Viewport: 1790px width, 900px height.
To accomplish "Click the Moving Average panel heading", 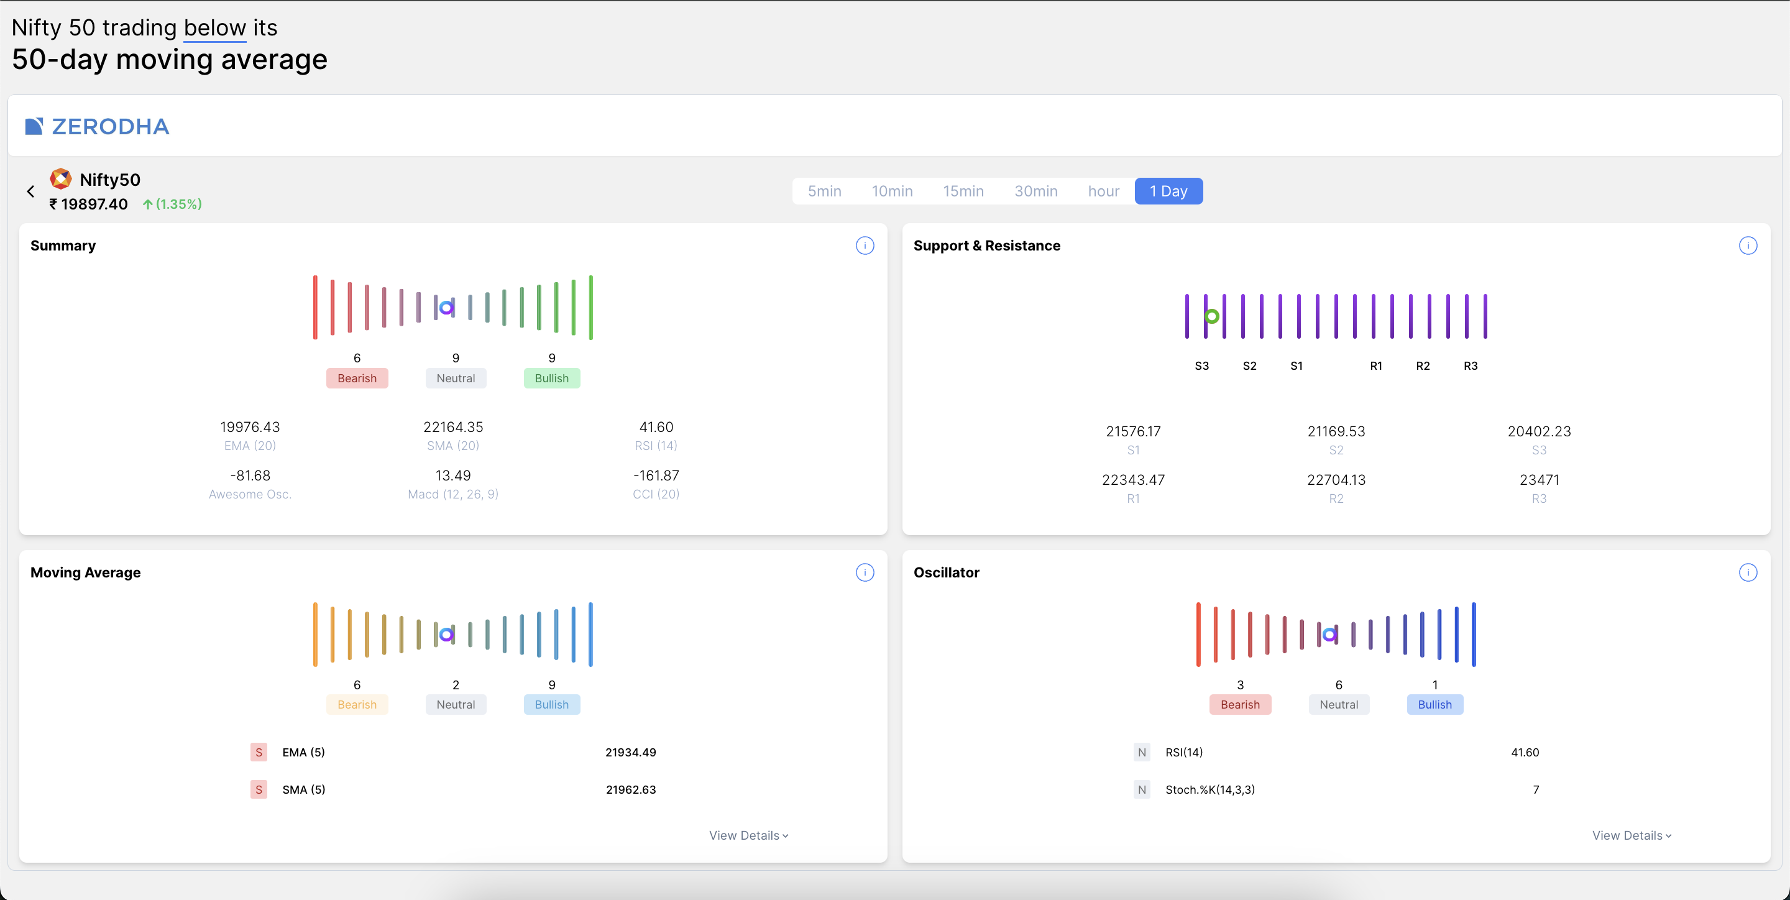I will coord(86,572).
